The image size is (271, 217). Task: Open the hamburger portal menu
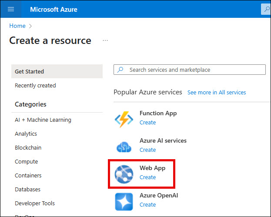pos(11,9)
